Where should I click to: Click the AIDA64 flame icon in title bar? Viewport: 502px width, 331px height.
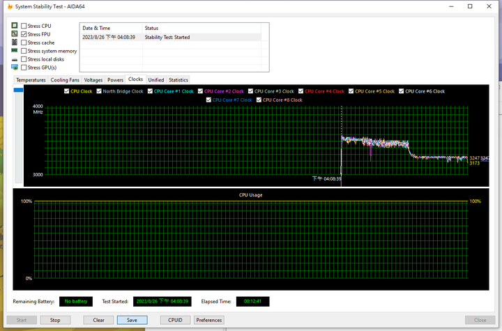click(x=10, y=6)
